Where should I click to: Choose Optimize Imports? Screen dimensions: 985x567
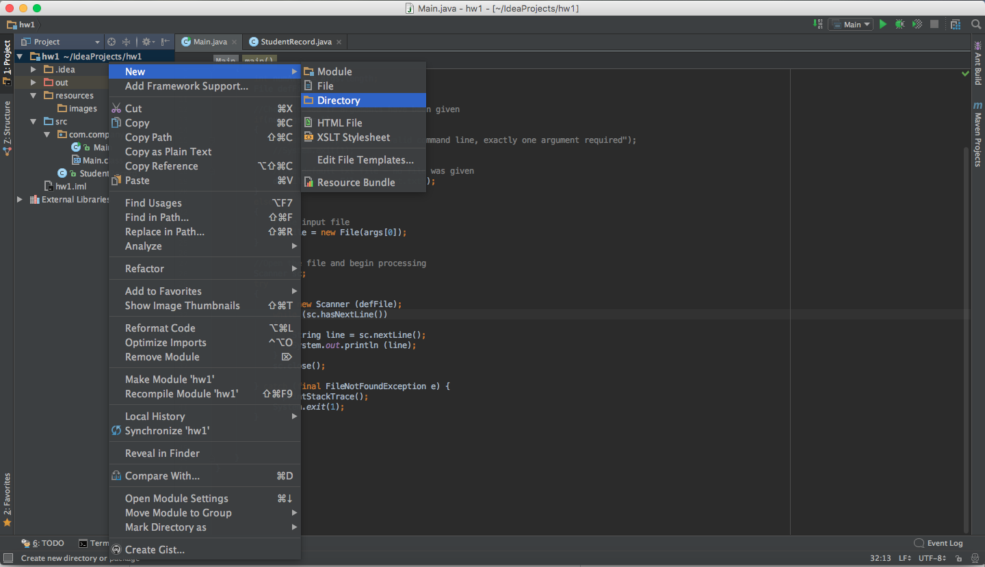pos(205,343)
